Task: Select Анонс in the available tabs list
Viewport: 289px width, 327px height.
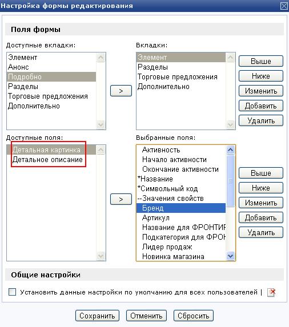Action: click(51, 67)
